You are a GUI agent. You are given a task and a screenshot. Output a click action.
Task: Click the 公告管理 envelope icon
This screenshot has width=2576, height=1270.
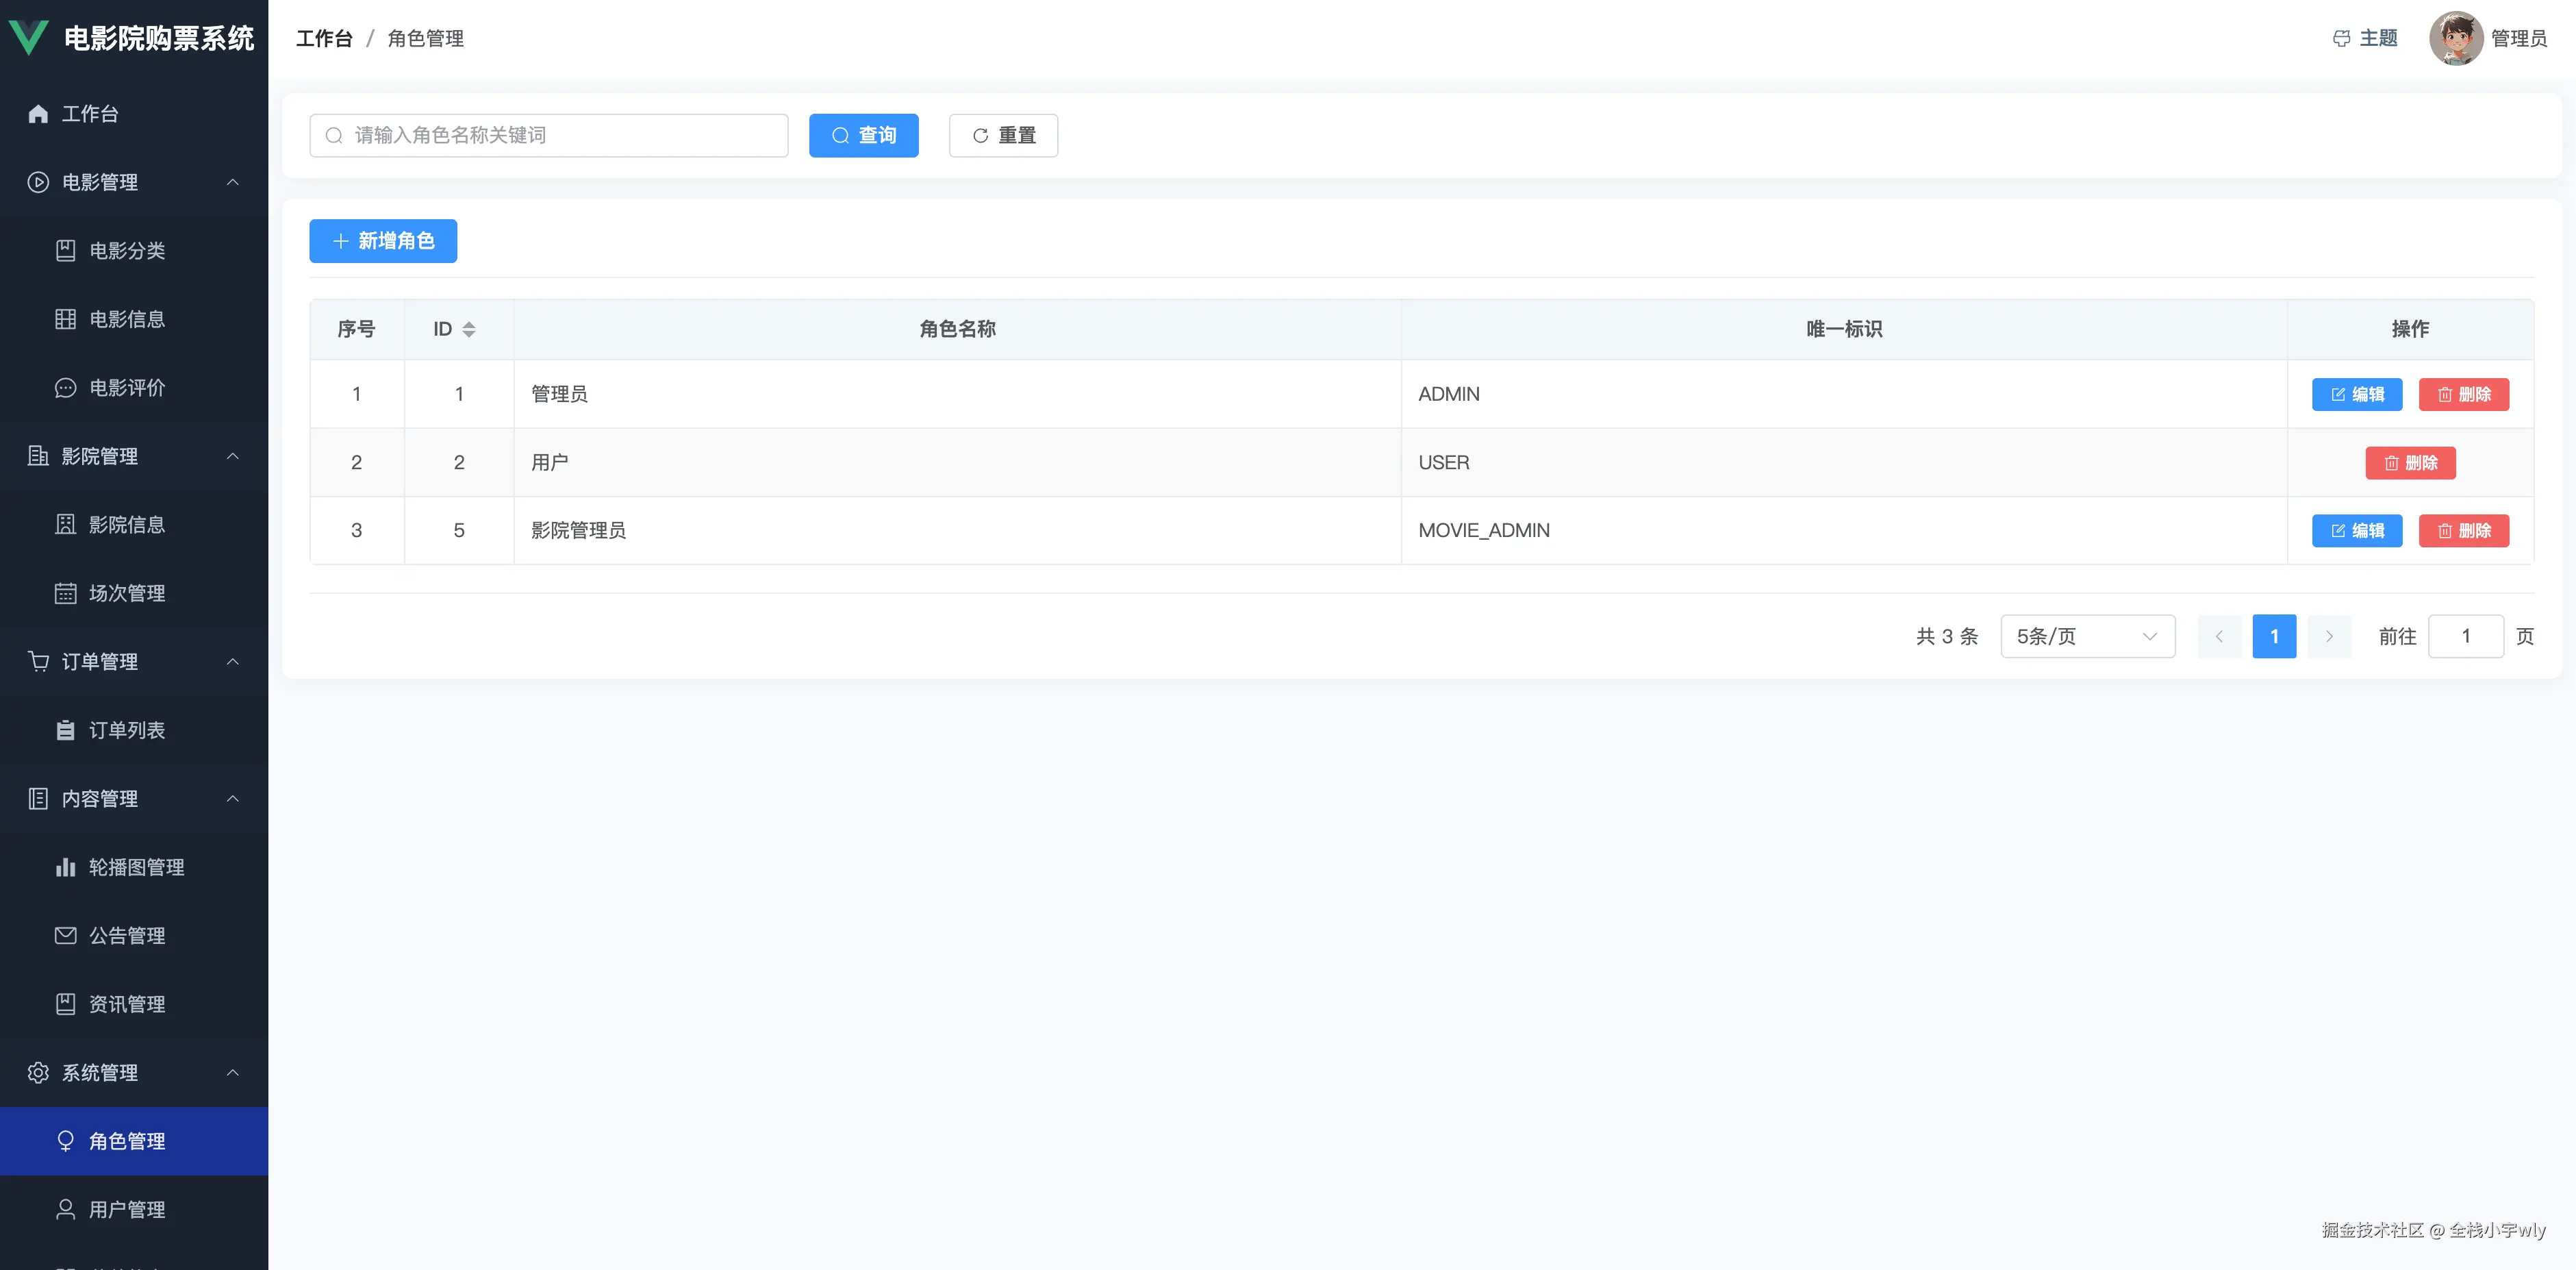[65, 936]
